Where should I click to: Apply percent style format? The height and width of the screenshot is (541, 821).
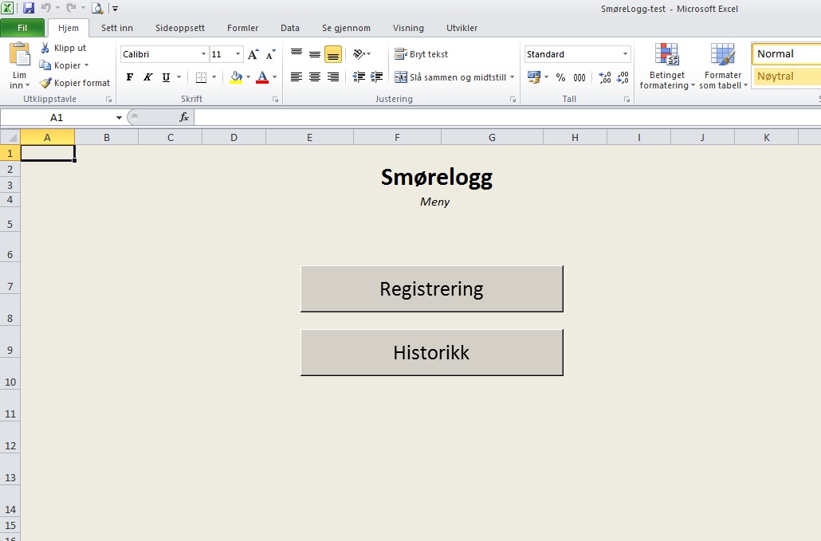[x=561, y=77]
